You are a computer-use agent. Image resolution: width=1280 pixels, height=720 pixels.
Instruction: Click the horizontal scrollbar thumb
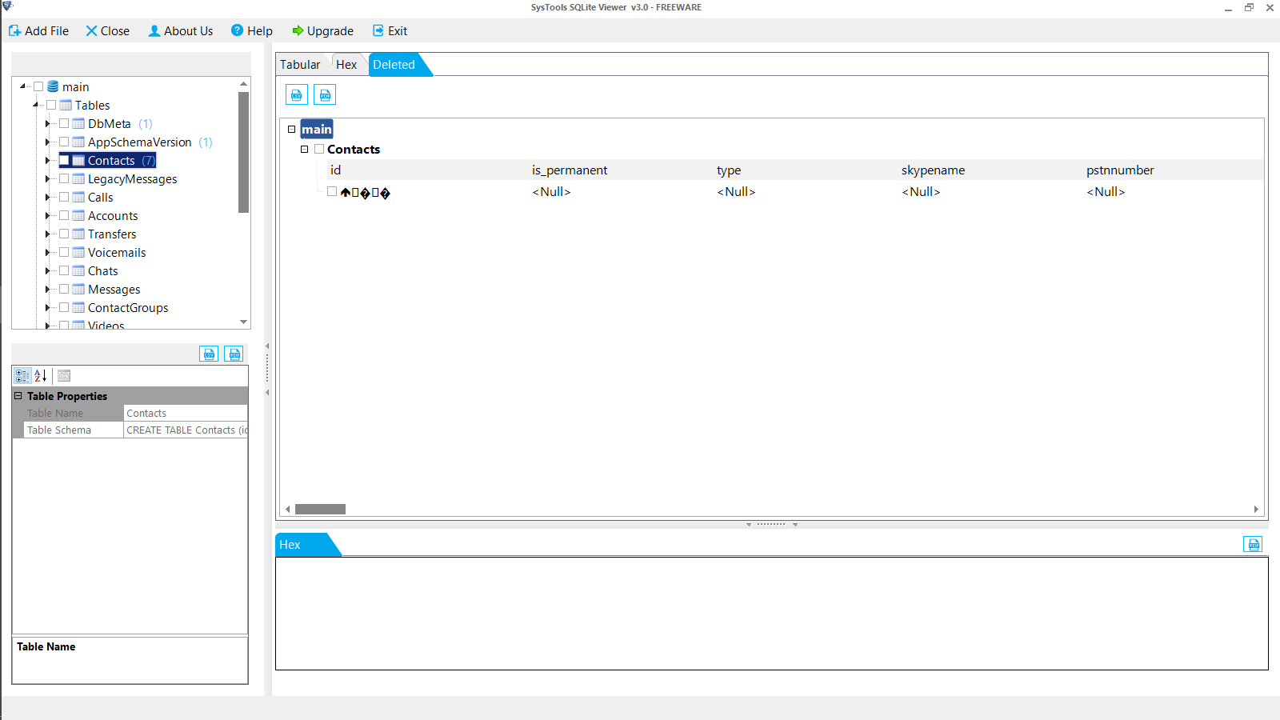[x=320, y=509]
